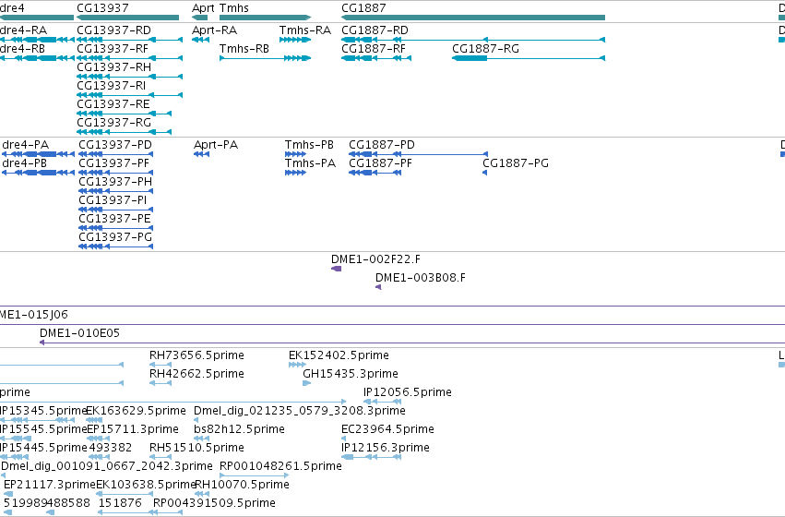Select the Aprt-RA transcript
Viewport: 785px width, 517px height.
[201, 40]
